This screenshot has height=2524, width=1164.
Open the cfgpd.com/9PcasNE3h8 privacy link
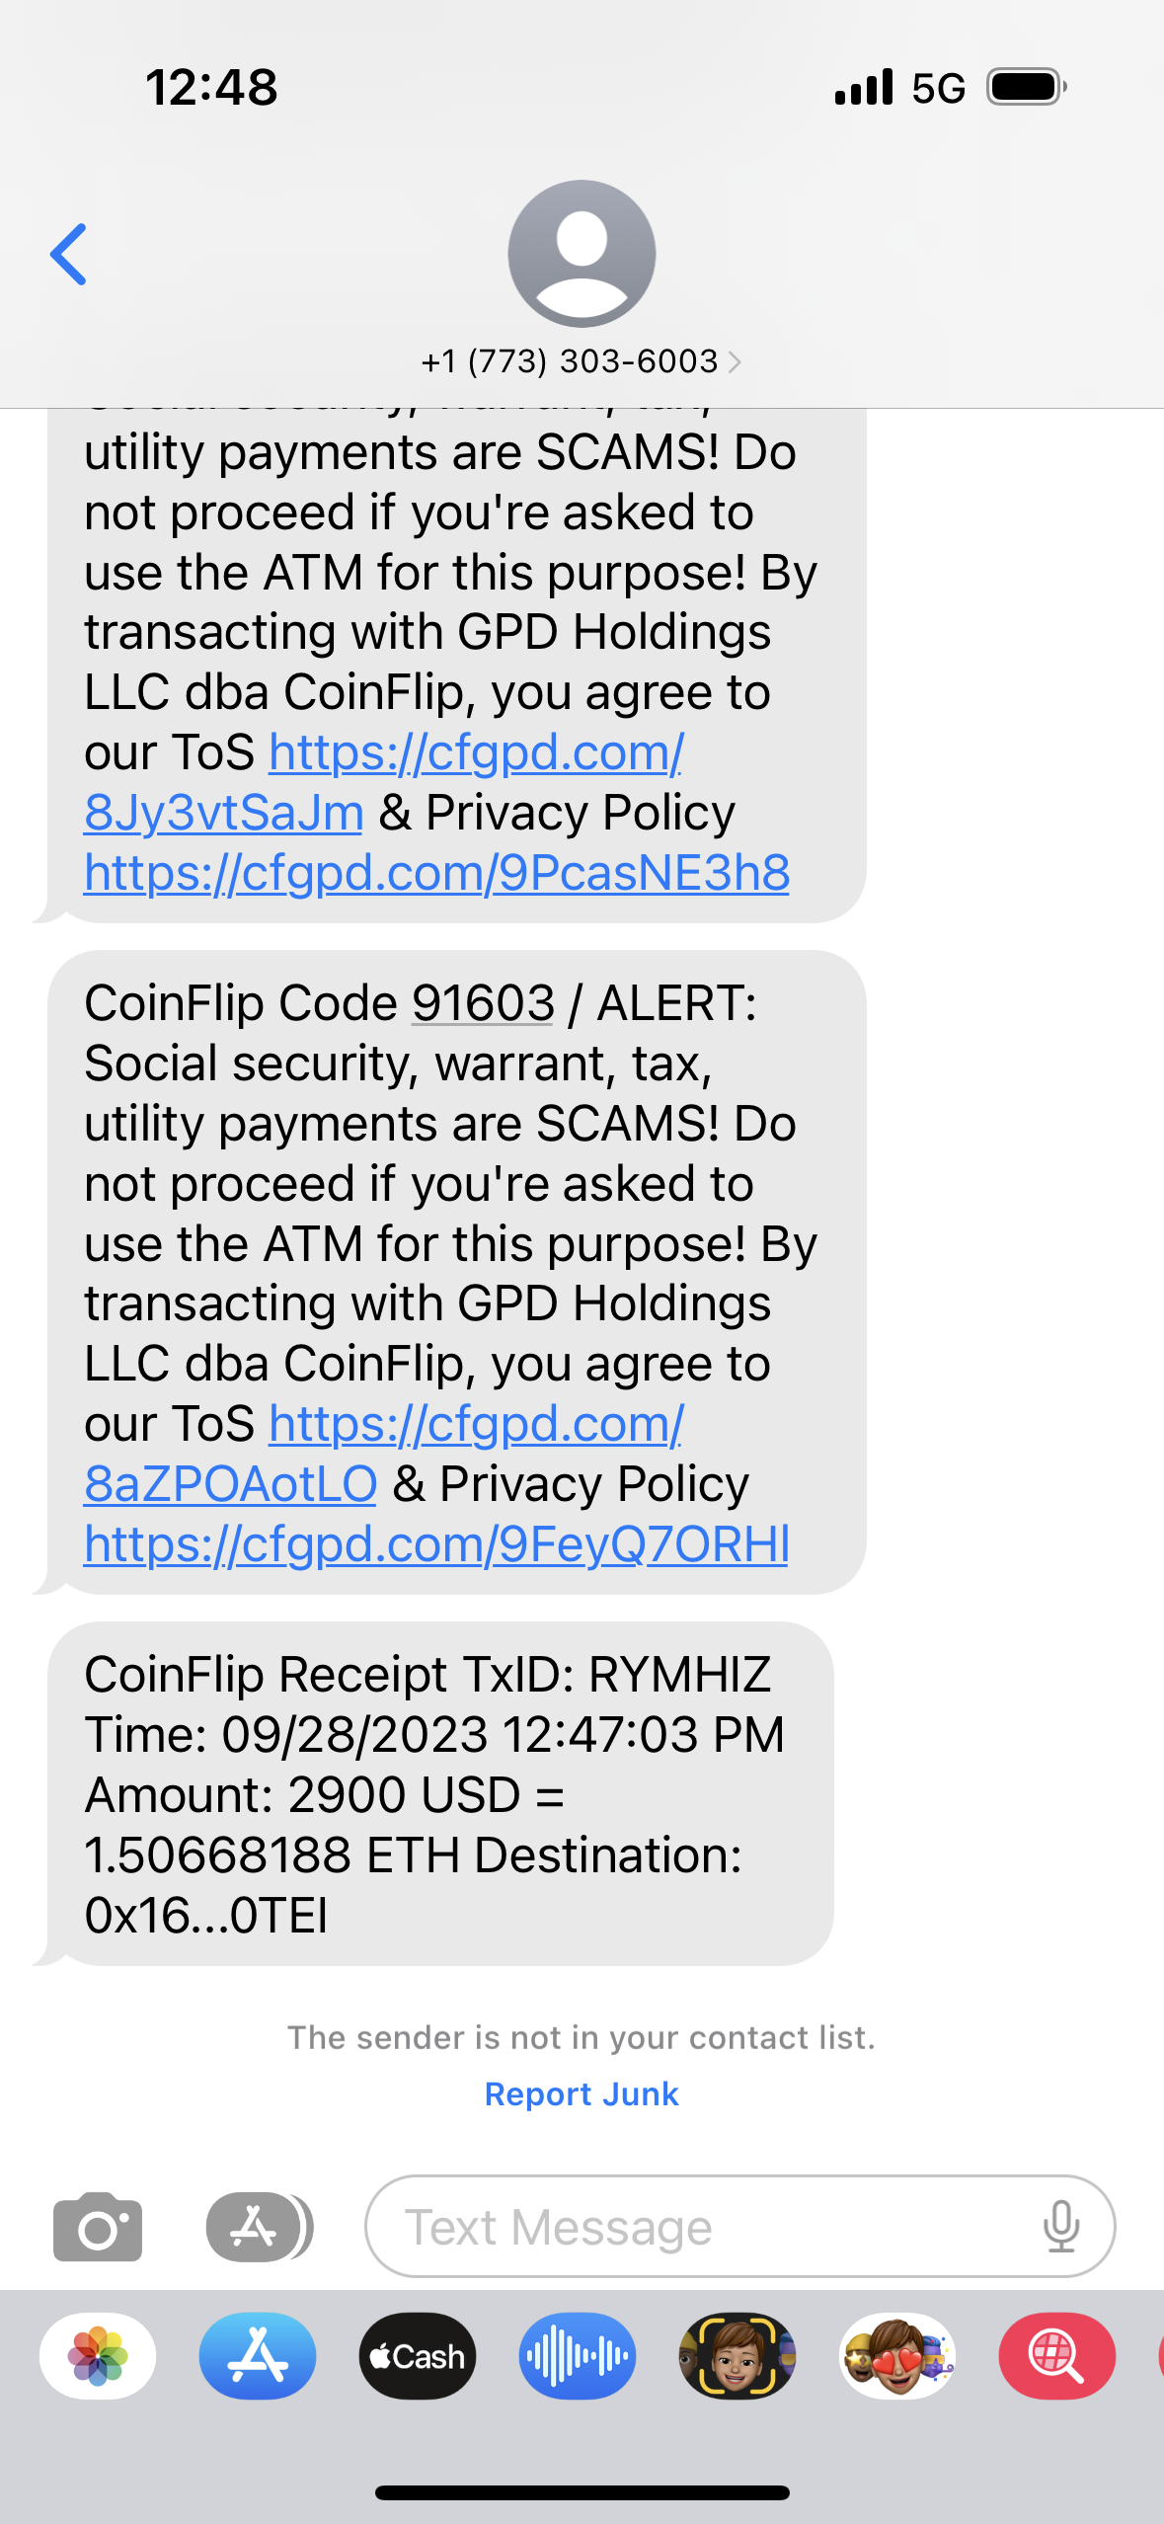click(x=436, y=873)
